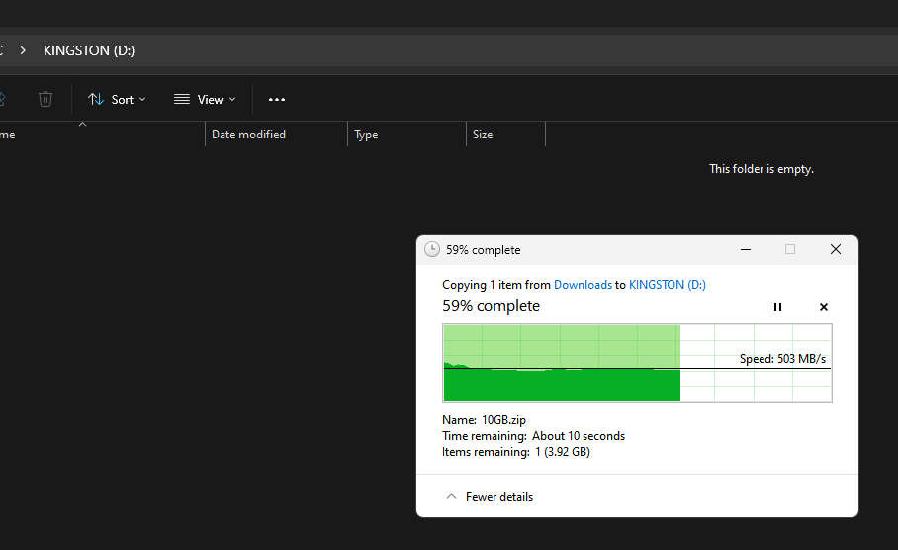Close the copy progress dialog window
898x550 pixels.
coord(836,250)
